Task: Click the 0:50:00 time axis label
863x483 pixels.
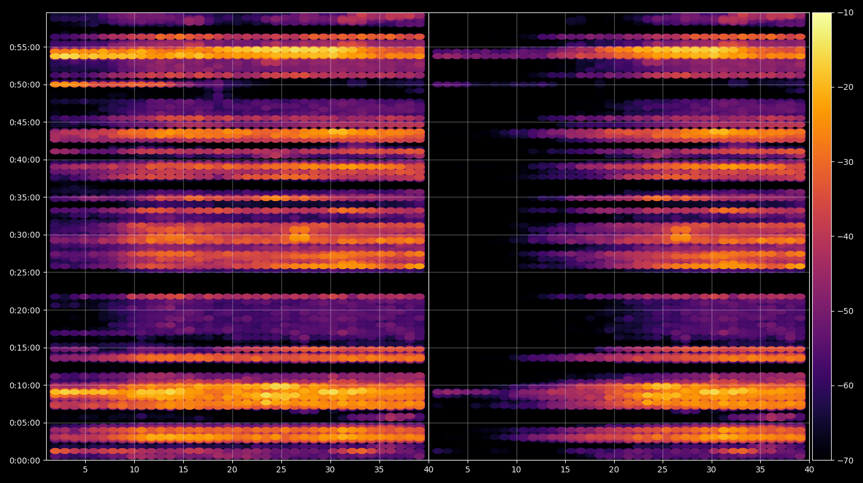Action: [x=25, y=85]
